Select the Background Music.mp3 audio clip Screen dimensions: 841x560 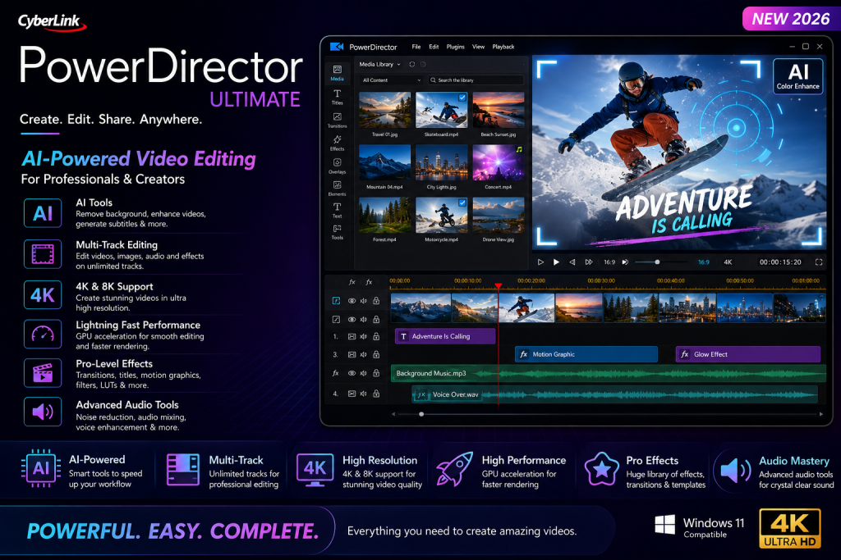pyautogui.click(x=609, y=373)
